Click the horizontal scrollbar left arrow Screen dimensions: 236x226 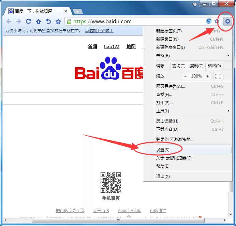(x=5, y=220)
